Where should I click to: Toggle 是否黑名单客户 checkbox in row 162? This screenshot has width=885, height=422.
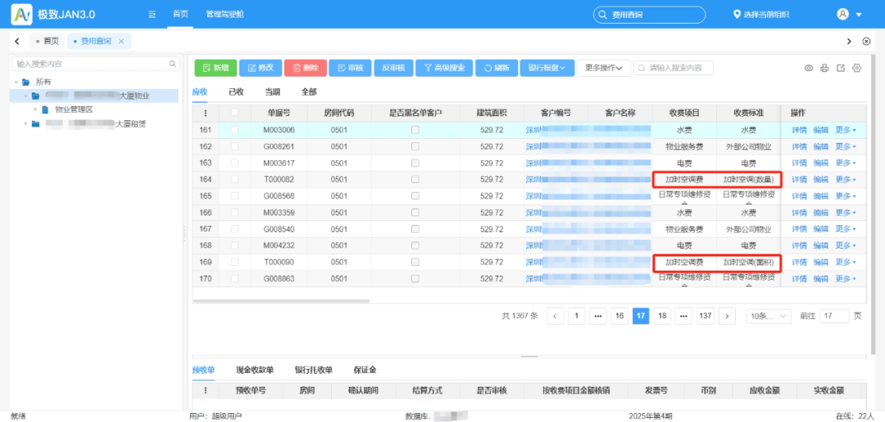415,146
